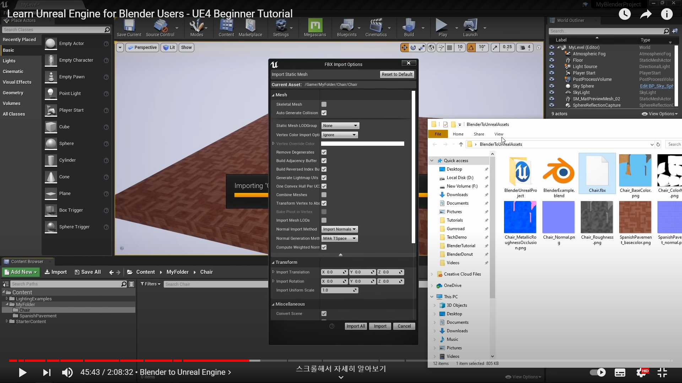Hide Atmospheric Fog with eye icon
Screen dimensions: 682x383
[552, 54]
